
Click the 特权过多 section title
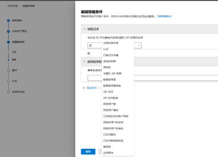coord(93,29)
